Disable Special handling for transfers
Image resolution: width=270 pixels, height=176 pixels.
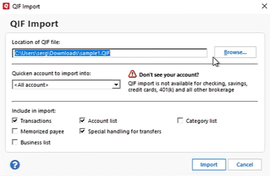coord(82,131)
